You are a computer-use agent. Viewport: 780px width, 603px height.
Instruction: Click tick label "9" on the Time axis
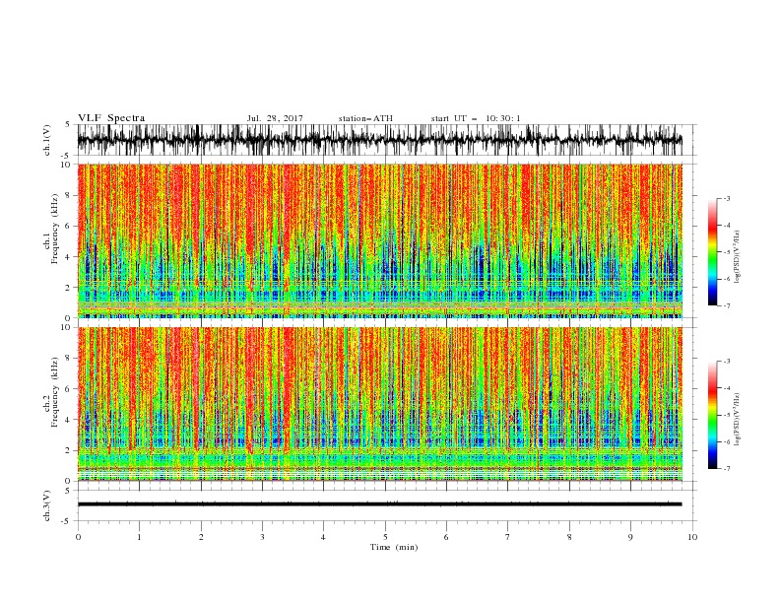(630, 537)
